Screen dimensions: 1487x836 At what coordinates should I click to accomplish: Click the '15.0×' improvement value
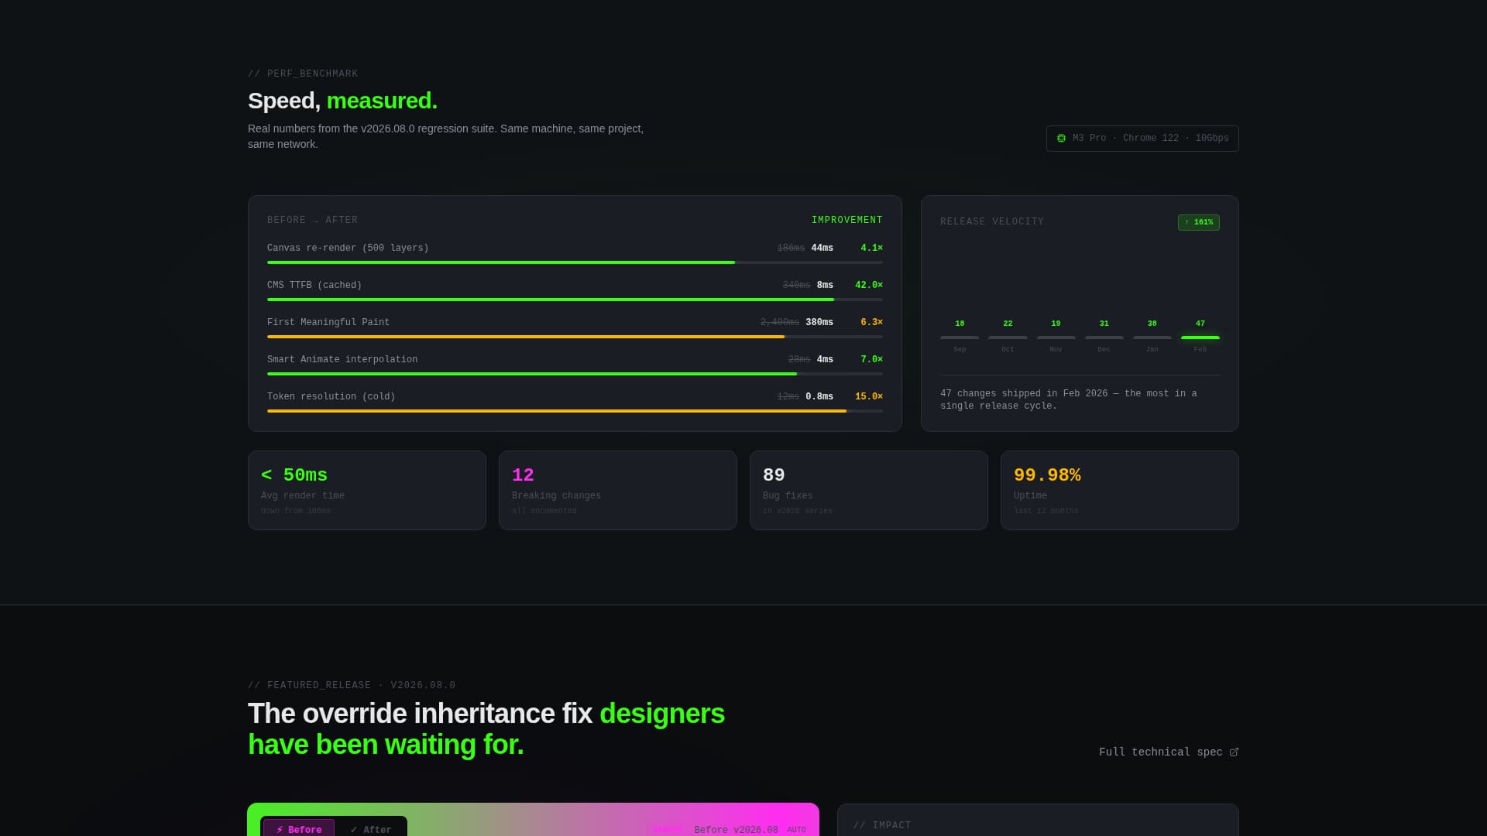pos(869,397)
